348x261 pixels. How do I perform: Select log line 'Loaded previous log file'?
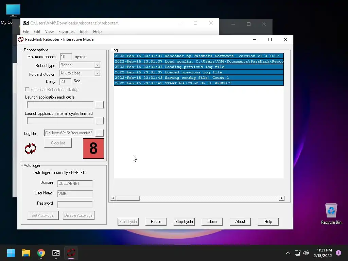[198, 72]
